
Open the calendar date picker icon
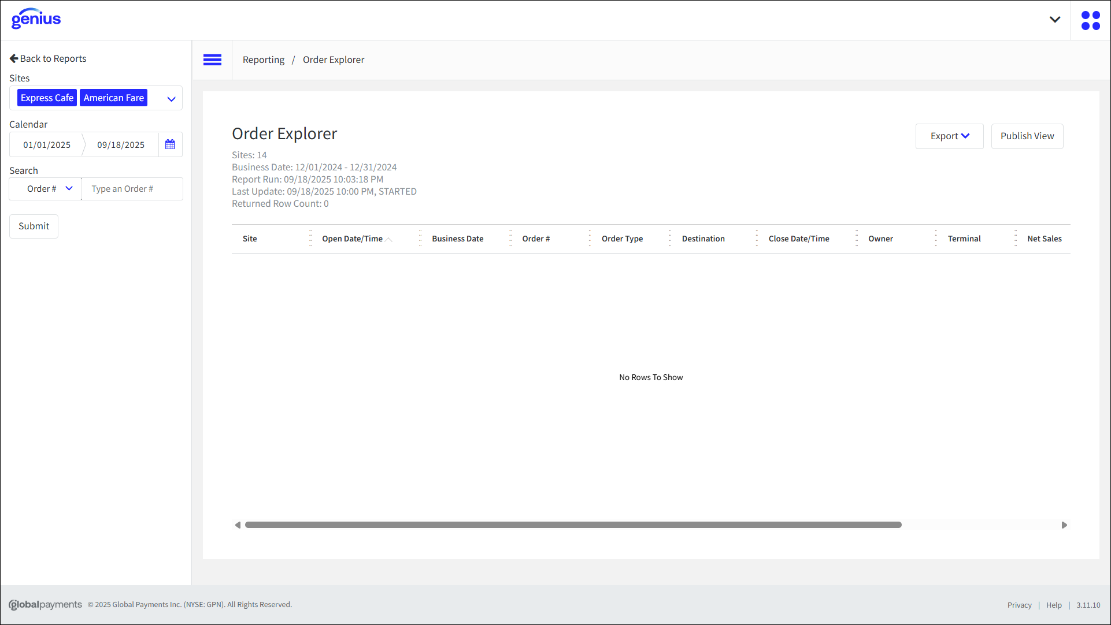[x=170, y=144]
